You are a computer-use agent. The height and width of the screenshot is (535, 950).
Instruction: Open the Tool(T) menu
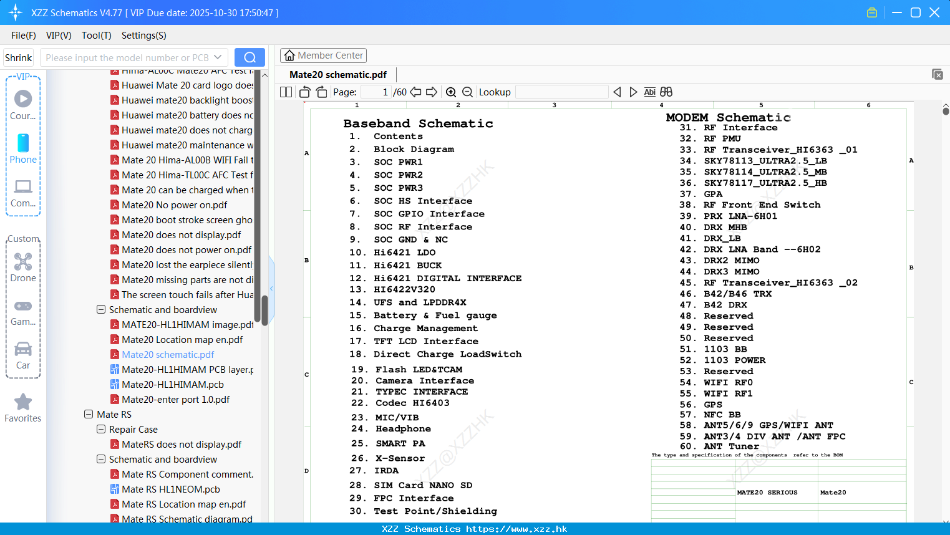(x=97, y=36)
